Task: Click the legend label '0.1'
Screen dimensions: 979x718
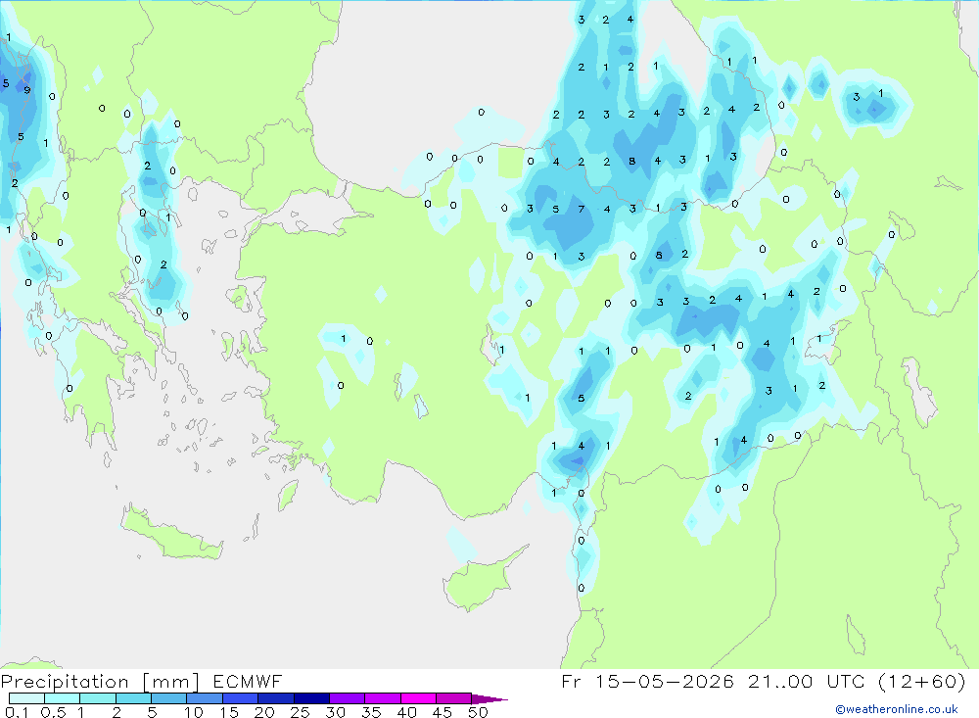Action: pyautogui.click(x=17, y=712)
